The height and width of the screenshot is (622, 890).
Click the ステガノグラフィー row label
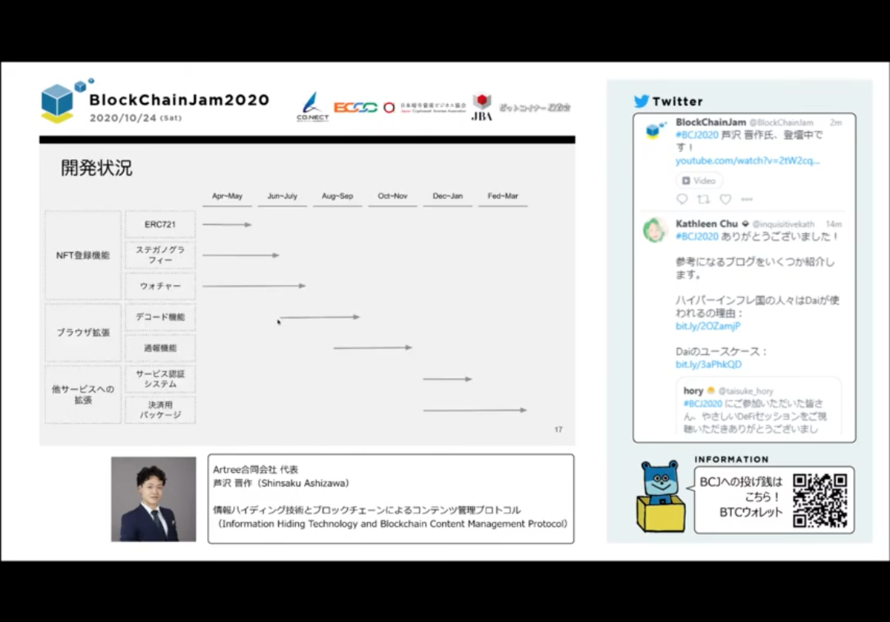[x=160, y=255]
